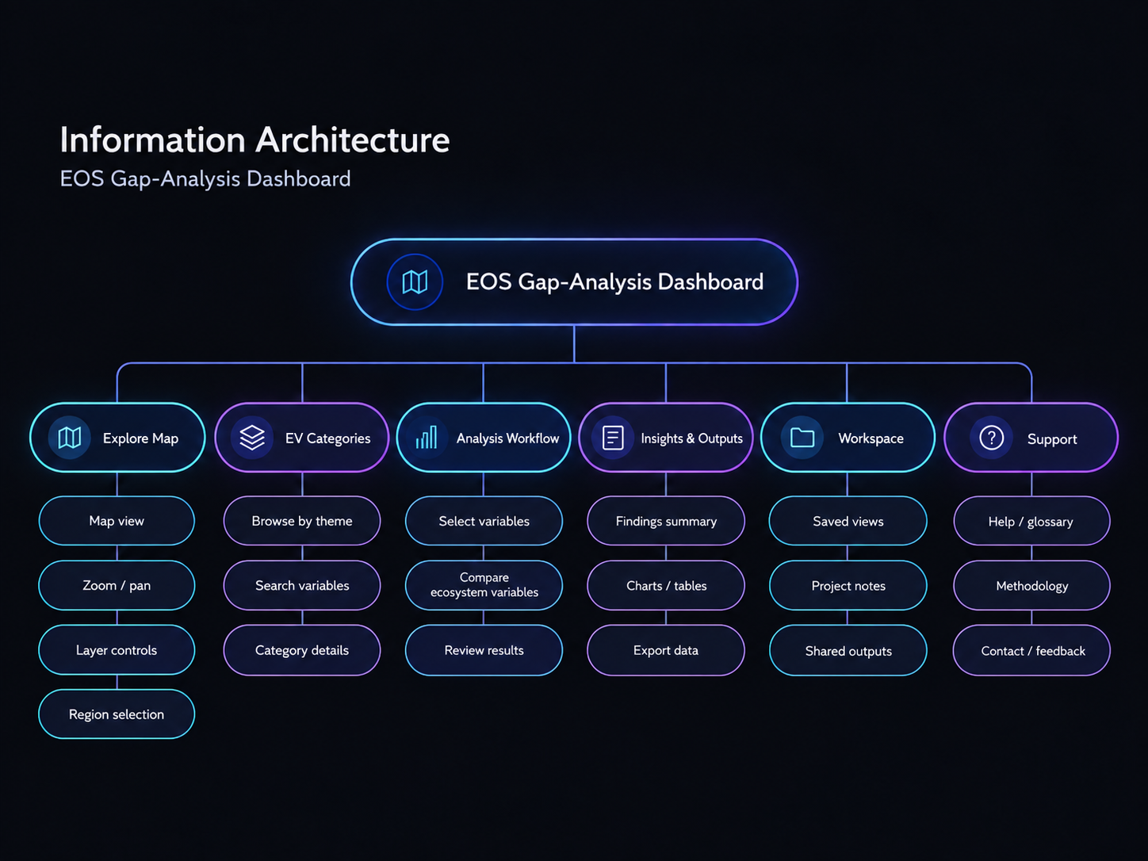The image size is (1148, 861).
Task: Click the folder icon beside Workspace
Action: (802, 438)
